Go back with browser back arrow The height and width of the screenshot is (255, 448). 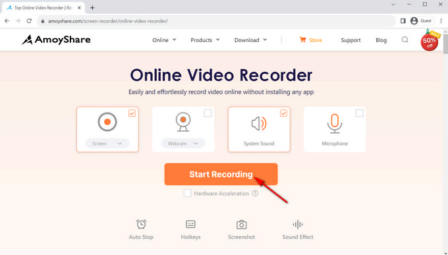(7, 21)
